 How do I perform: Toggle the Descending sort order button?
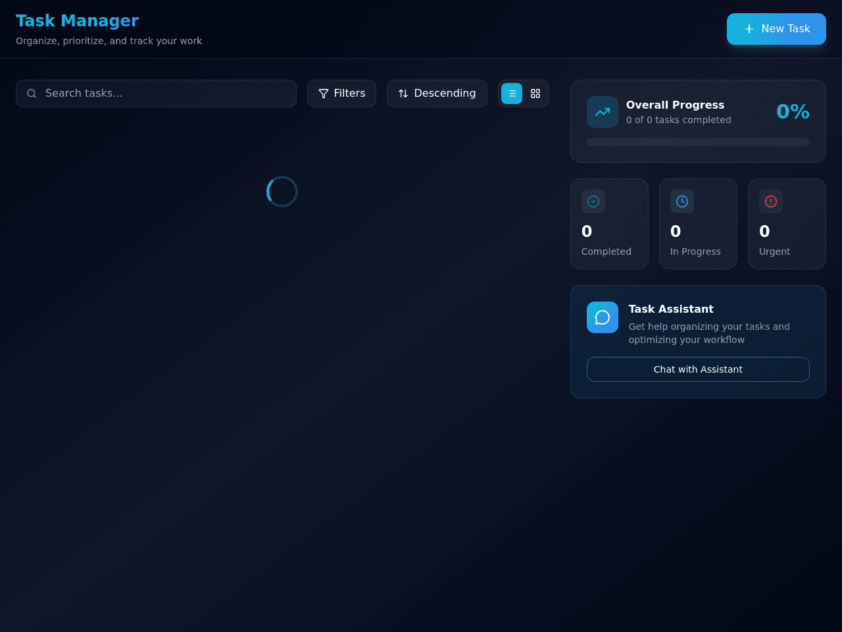[437, 93]
